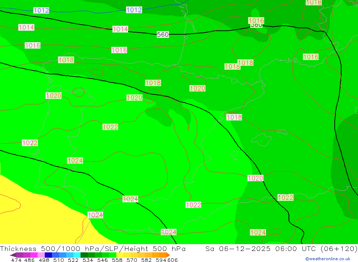
Task: Pick the light pink swatch in the legend
Action: point(41,255)
